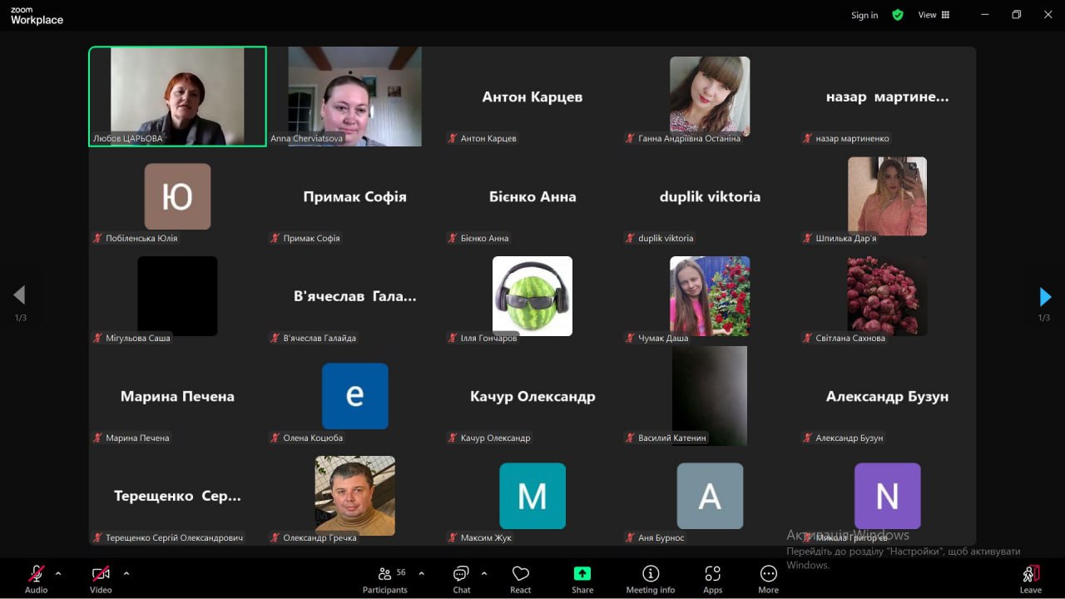The width and height of the screenshot is (1065, 599).
Task: Leave the meeting
Action: pos(1030,578)
